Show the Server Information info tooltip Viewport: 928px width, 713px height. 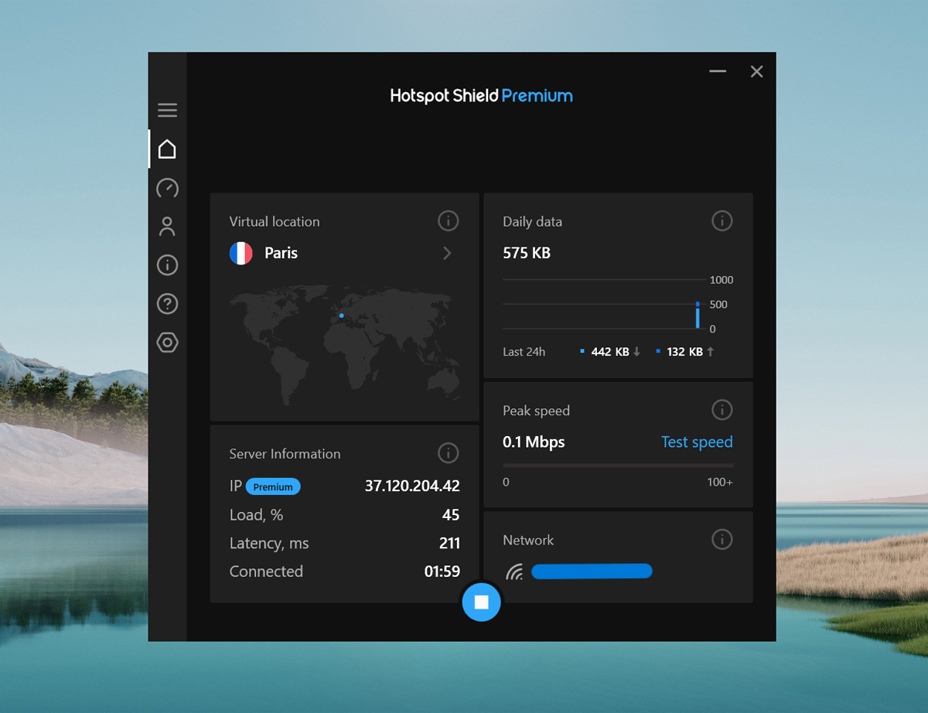pyautogui.click(x=448, y=452)
